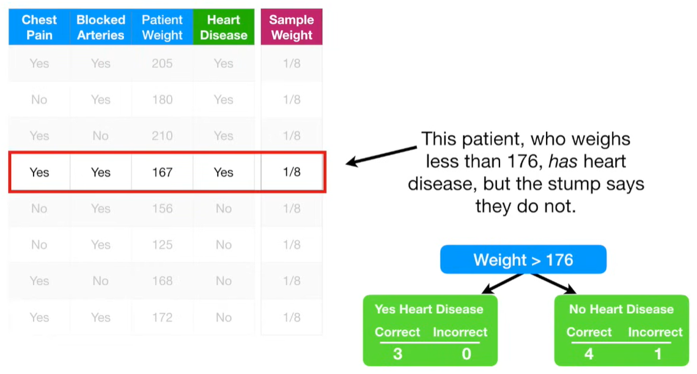The width and height of the screenshot is (697, 374).
Task: Click the Patient Weight column header
Action: coord(162,28)
